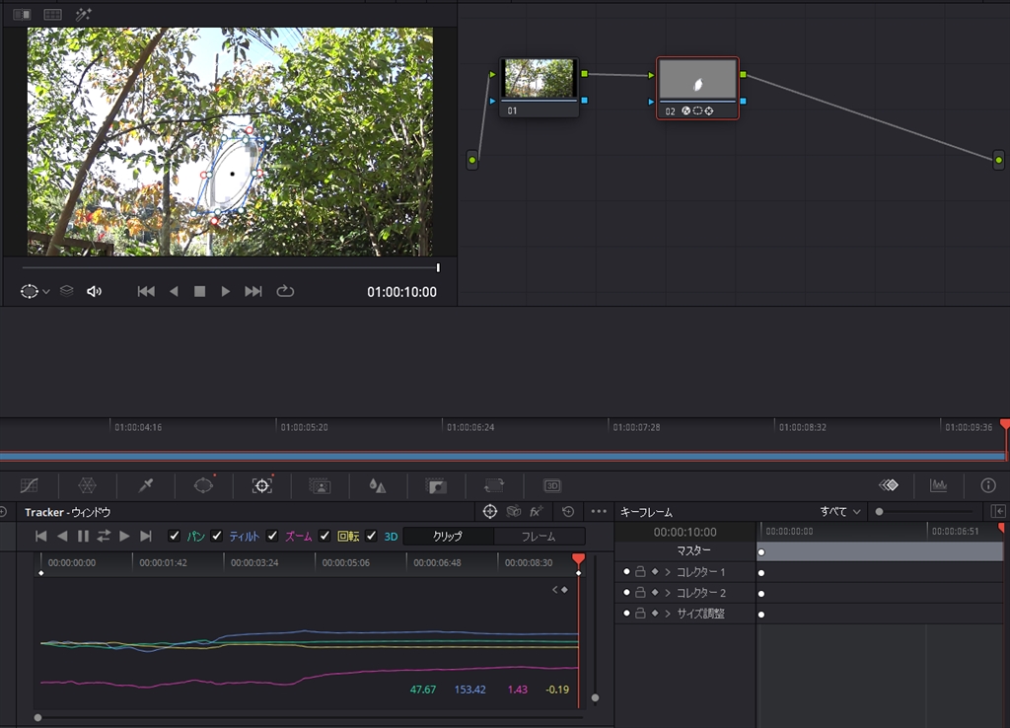Open the Curves palette
This screenshot has width=1010, height=728.
coord(30,485)
